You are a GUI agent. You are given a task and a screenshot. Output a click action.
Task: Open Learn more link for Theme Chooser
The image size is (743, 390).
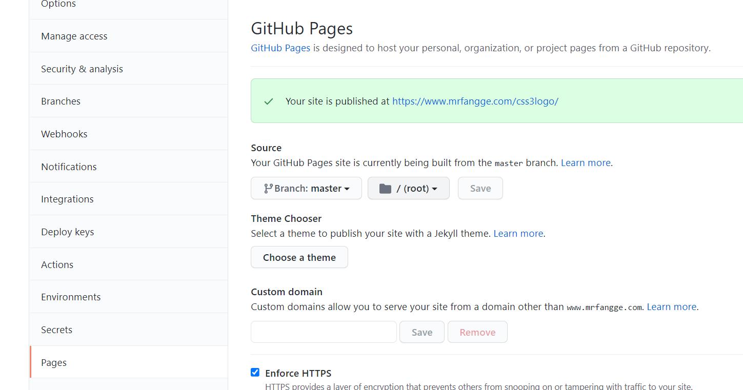point(518,233)
